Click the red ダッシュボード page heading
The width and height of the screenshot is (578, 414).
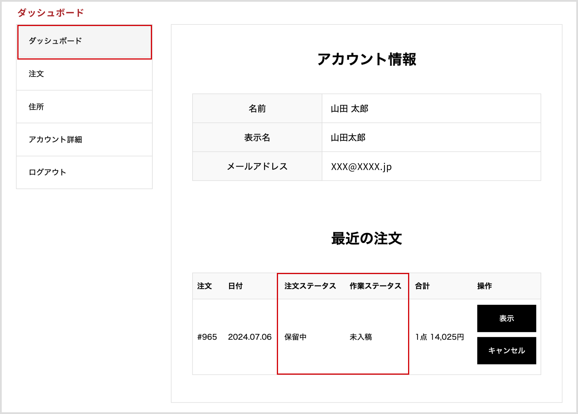(51, 13)
